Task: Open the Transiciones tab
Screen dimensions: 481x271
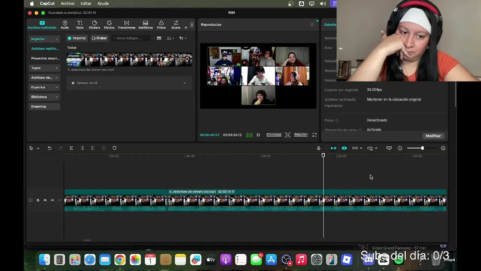Action: pyautogui.click(x=127, y=25)
